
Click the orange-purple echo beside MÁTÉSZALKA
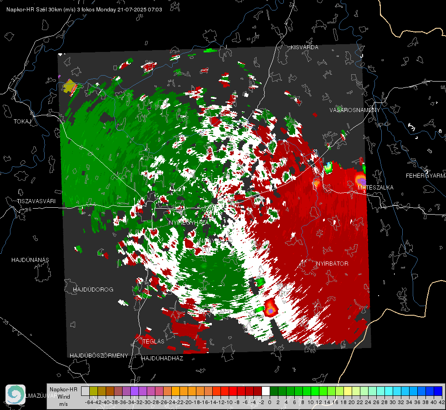[361, 180]
